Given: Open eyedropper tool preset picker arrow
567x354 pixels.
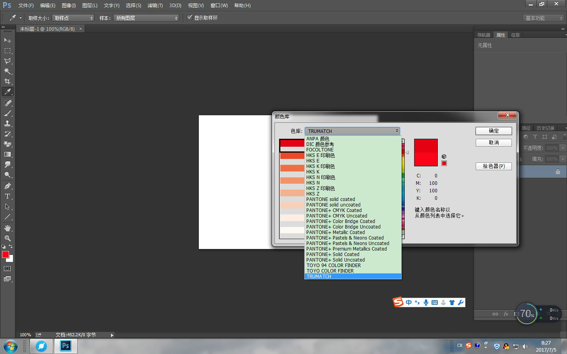Looking at the screenshot, I should point(21,18).
